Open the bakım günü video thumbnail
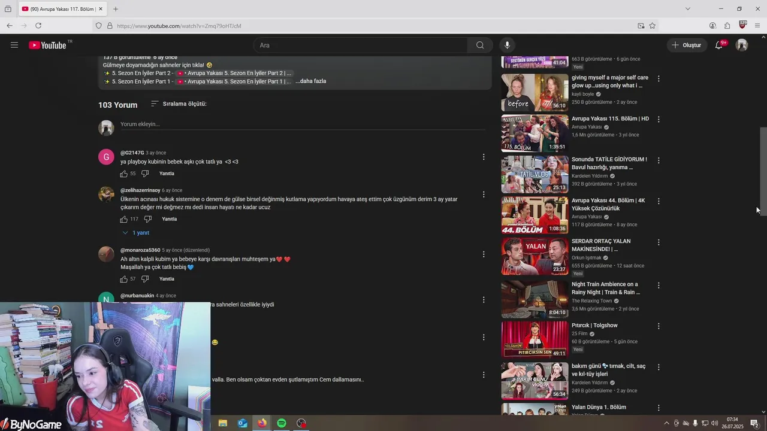Screen dimensions: 767x431 pyautogui.click(x=535, y=381)
